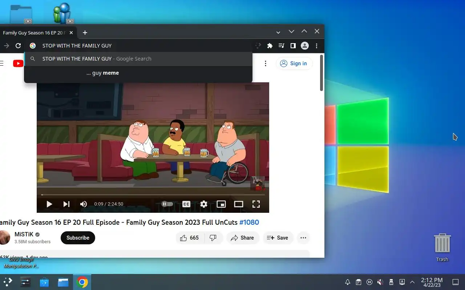
Task: Open a new tab with plus button
Action: [x=85, y=33]
